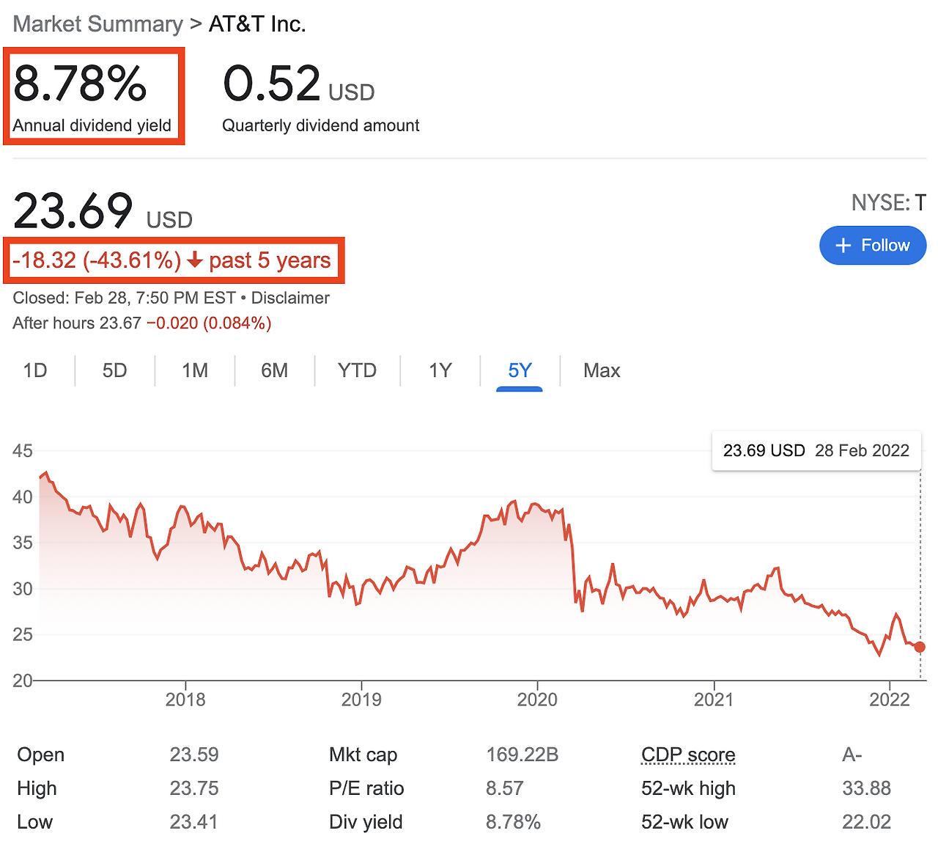
Task: Open the Disclaimer link
Action: pyautogui.click(x=290, y=298)
